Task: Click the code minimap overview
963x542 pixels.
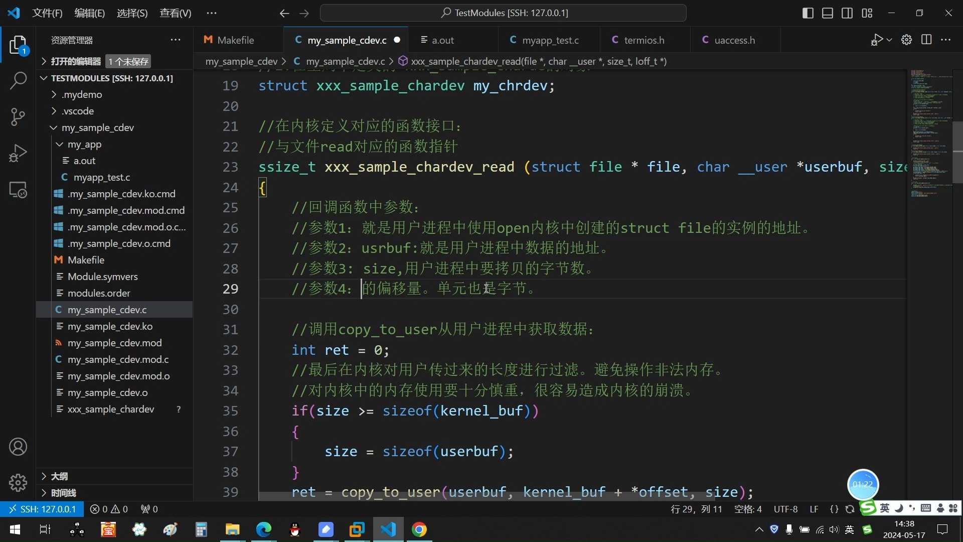Action: [x=931, y=133]
